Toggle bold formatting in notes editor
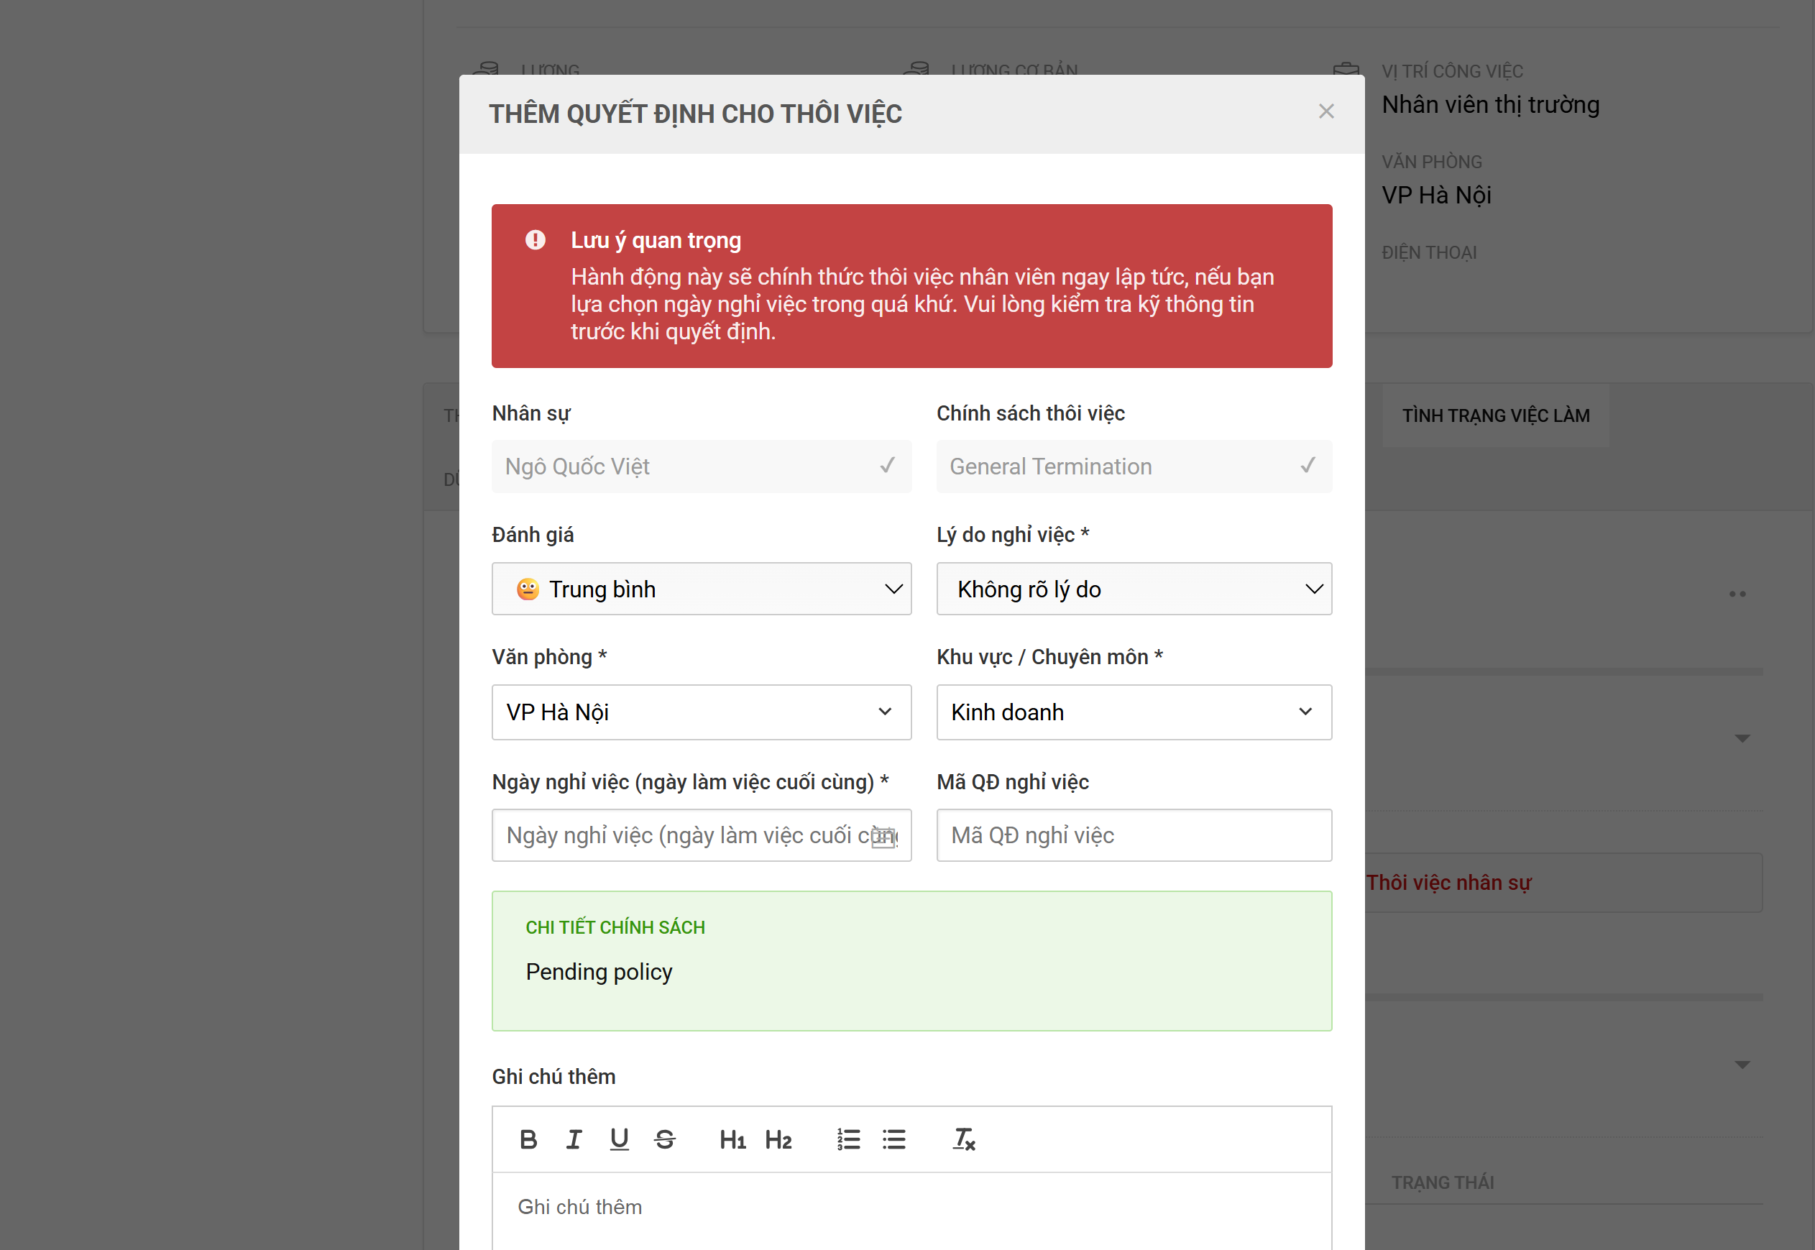1815x1250 pixels. coord(528,1139)
